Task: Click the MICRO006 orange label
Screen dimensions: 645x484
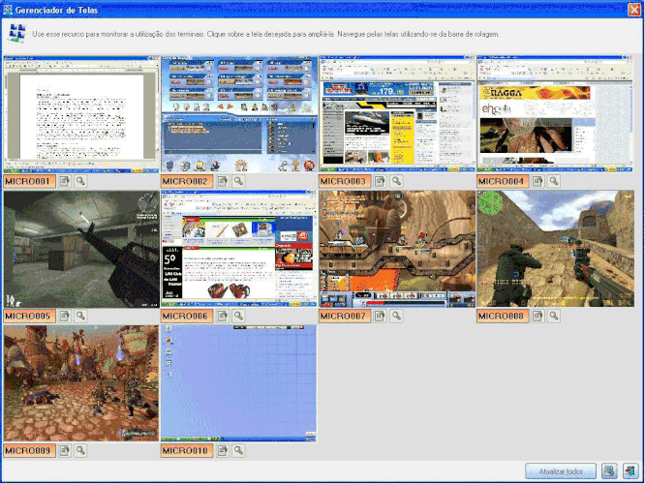Action: [x=187, y=317]
